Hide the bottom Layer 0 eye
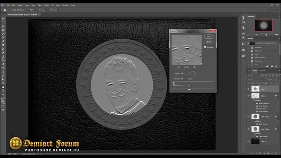The width and height of the screenshot is (281, 158). tap(249, 141)
